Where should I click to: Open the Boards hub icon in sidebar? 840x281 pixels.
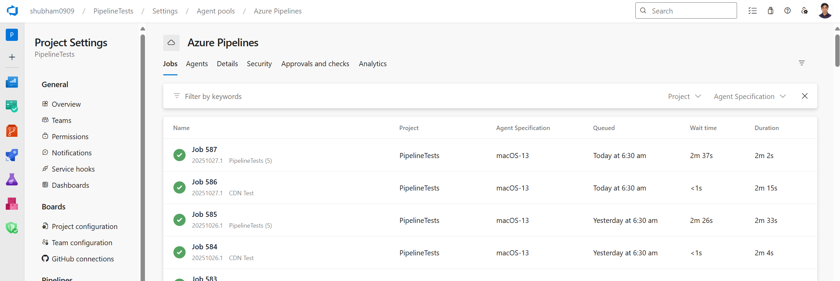pyautogui.click(x=12, y=106)
